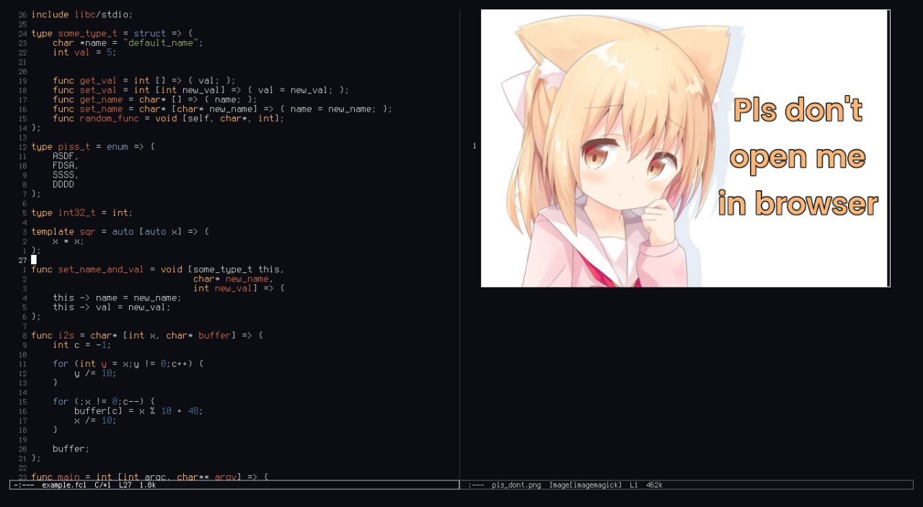Click the 'this -> name = new_name;' line
The width and height of the screenshot is (923, 507).
pos(117,297)
